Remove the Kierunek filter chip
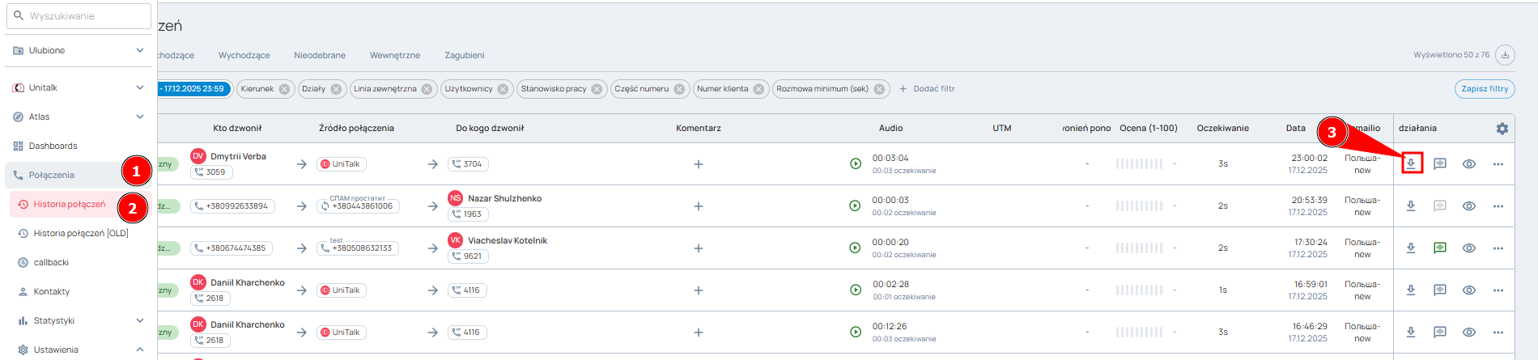The width and height of the screenshot is (1538, 360). (284, 90)
